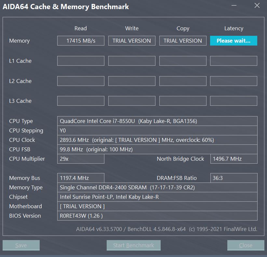The height and width of the screenshot is (257, 267).
Task: Minimize the AIDA64 benchmark window
Action: [234, 6]
